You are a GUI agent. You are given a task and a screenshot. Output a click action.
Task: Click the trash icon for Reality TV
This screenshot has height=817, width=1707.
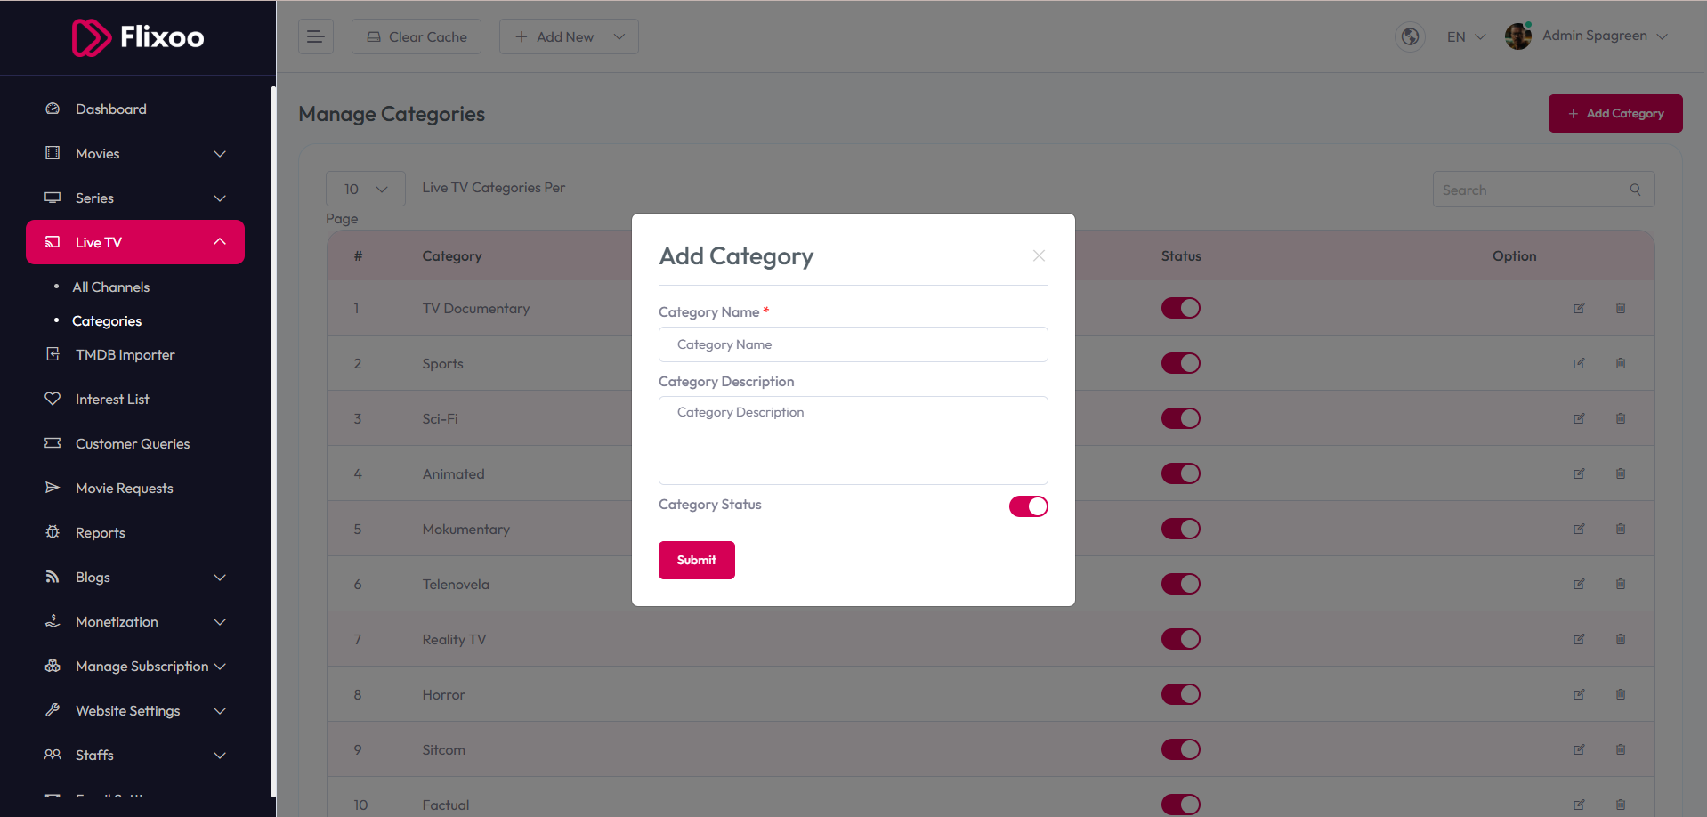point(1621,639)
